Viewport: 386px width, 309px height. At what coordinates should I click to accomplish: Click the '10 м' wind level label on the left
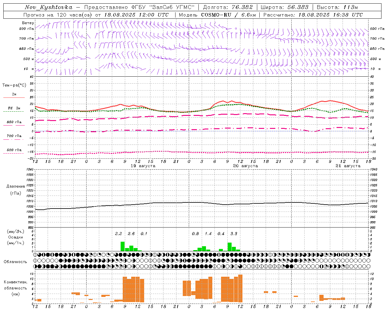click(x=29, y=69)
